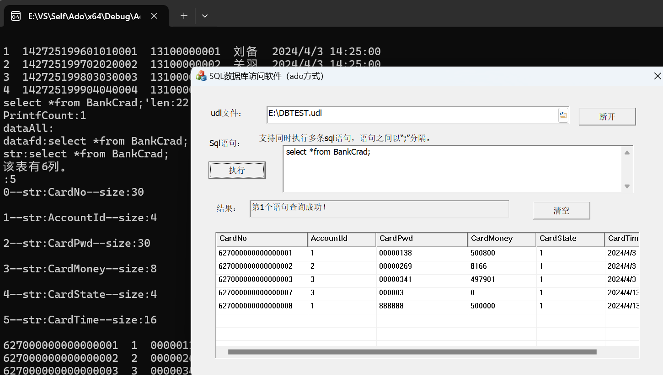Close the SQL database access window

click(x=658, y=76)
